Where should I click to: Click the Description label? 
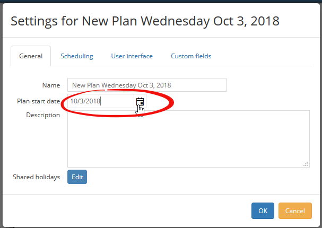tap(43, 115)
